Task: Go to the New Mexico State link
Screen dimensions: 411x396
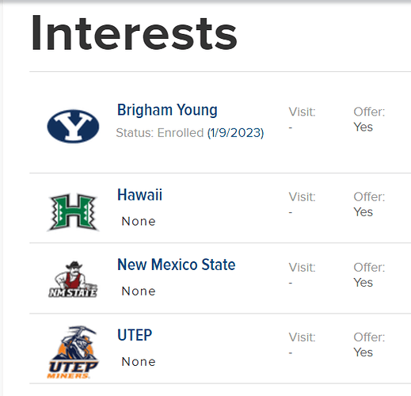Action: click(x=177, y=265)
